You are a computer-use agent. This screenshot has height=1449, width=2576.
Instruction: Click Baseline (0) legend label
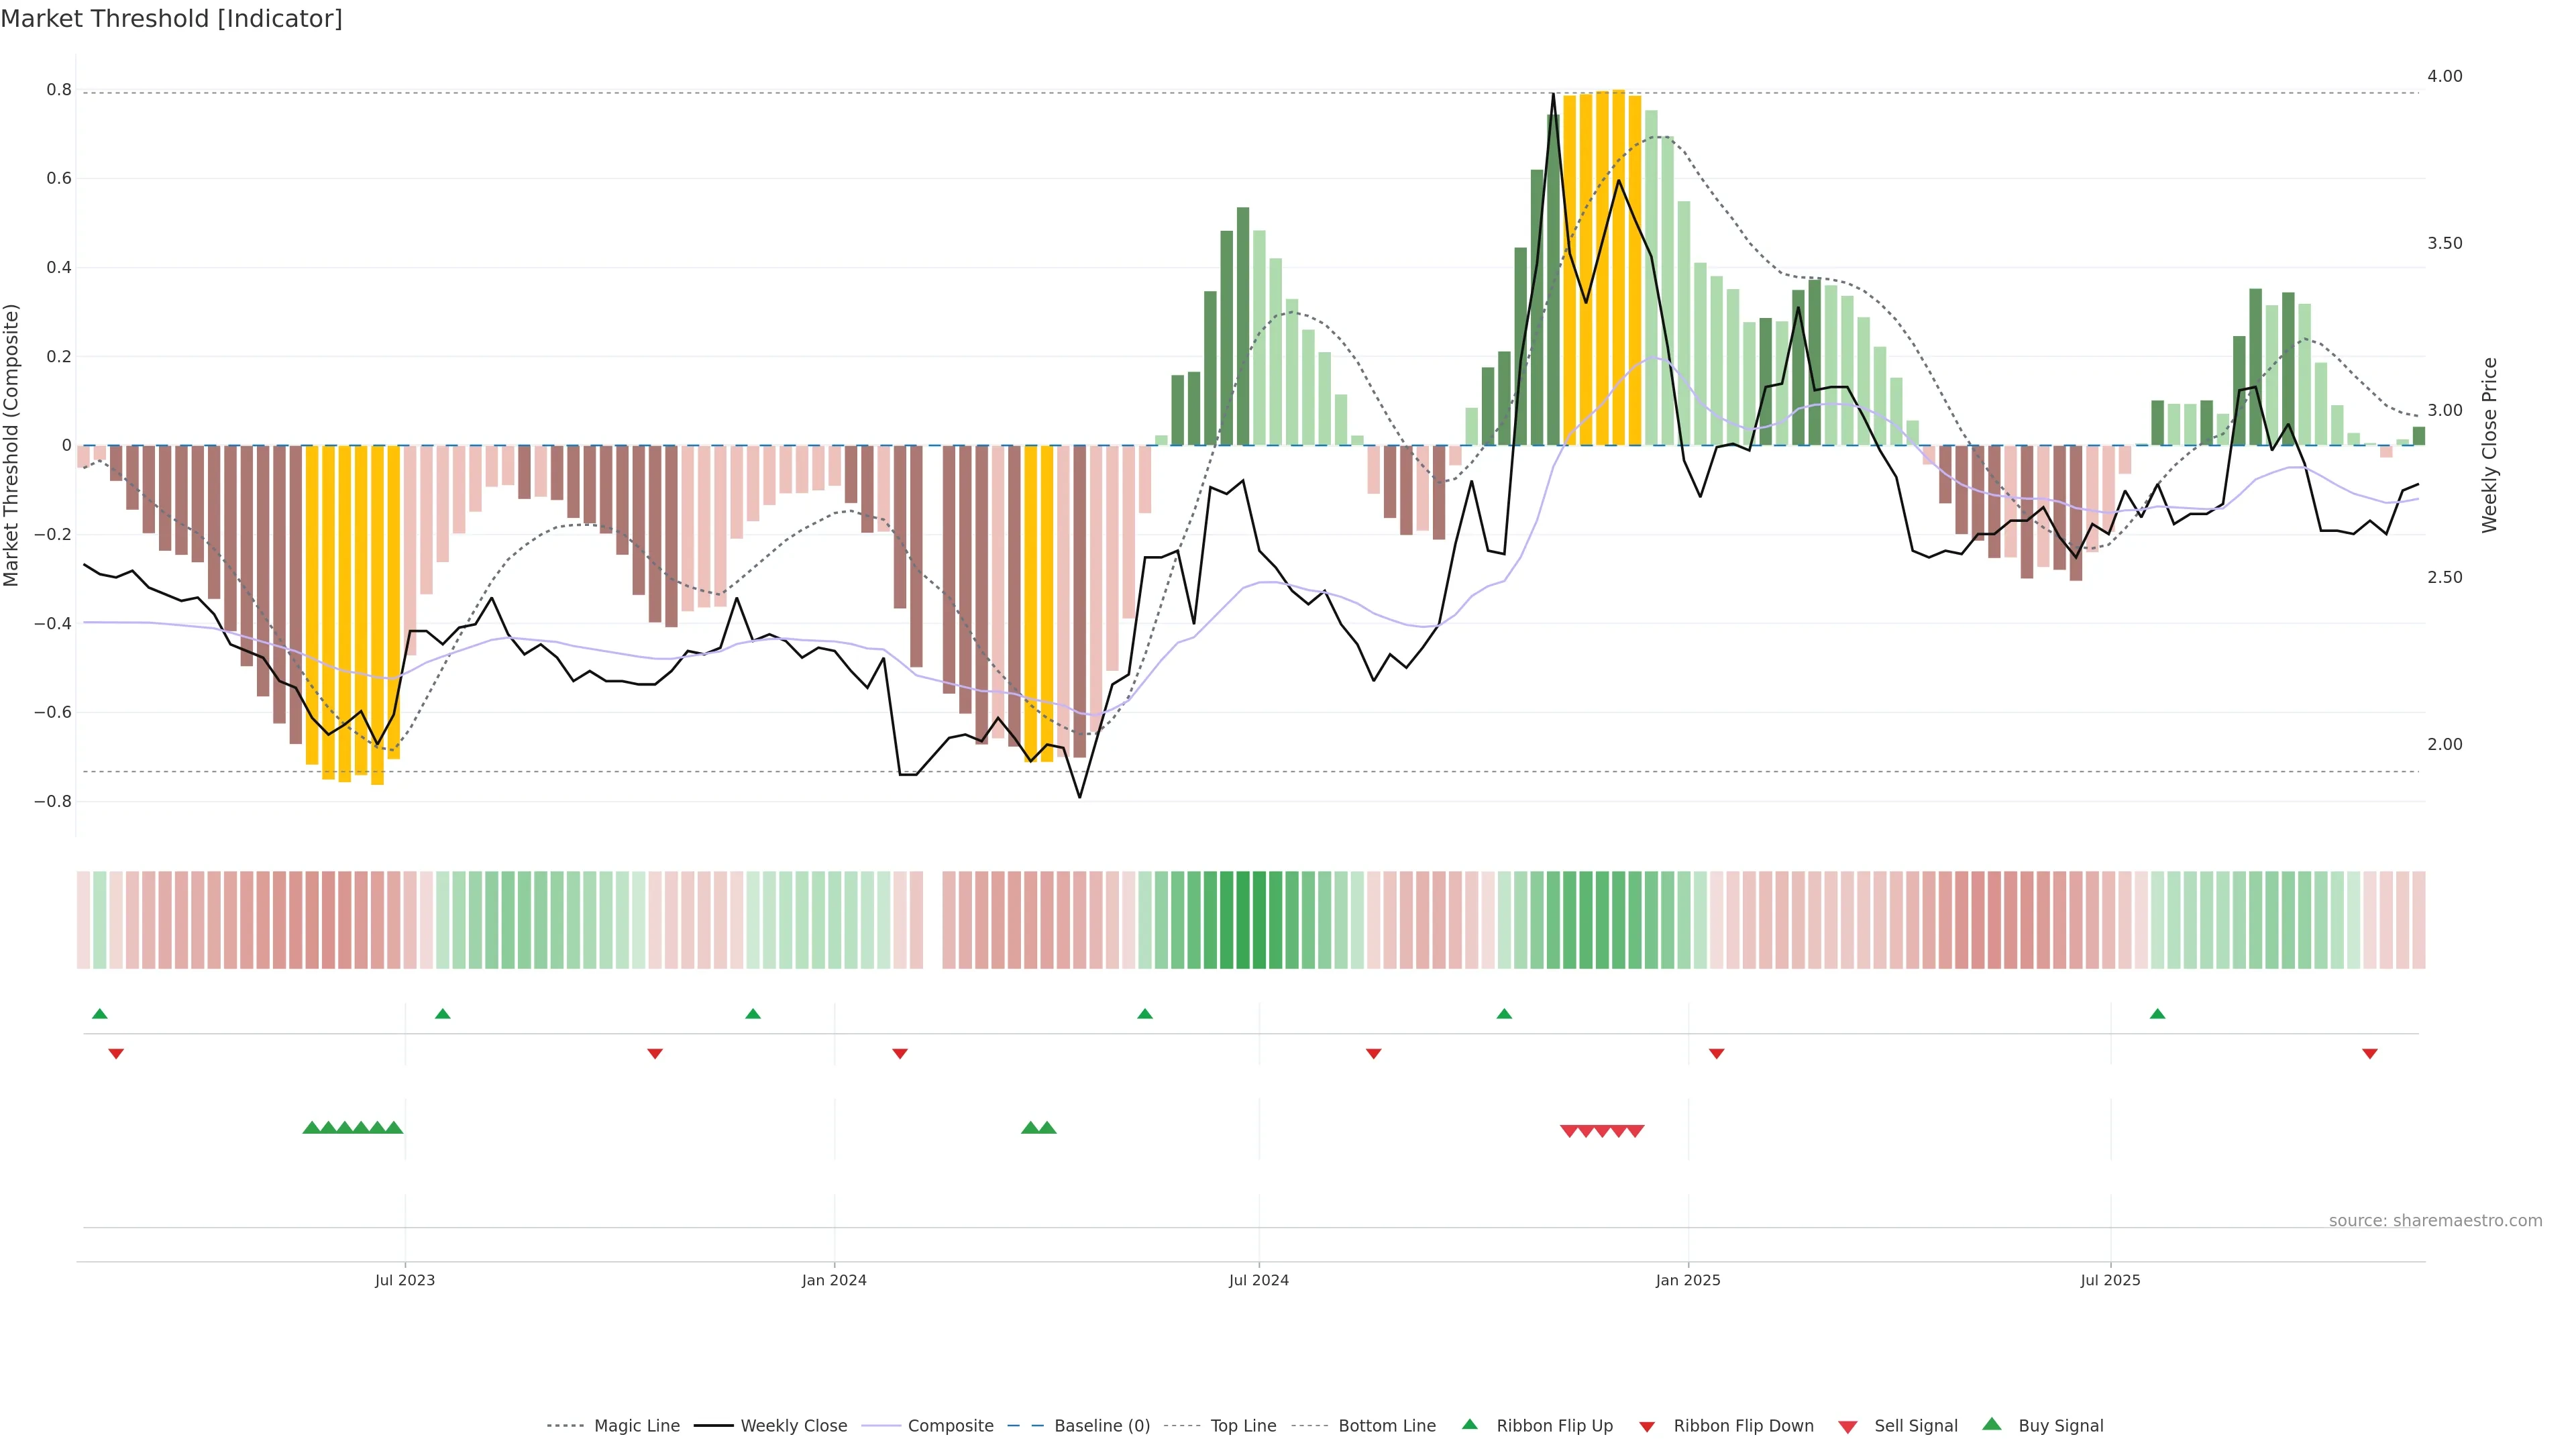pos(1102,1426)
